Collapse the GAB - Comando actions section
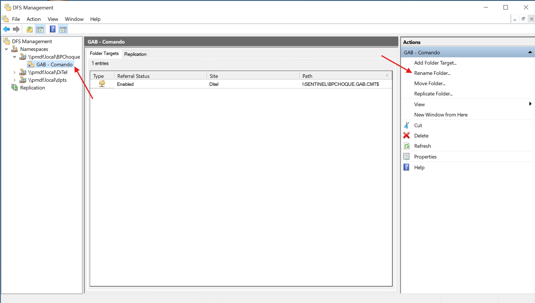Viewport: 535px width, 303px height. pyautogui.click(x=530, y=52)
